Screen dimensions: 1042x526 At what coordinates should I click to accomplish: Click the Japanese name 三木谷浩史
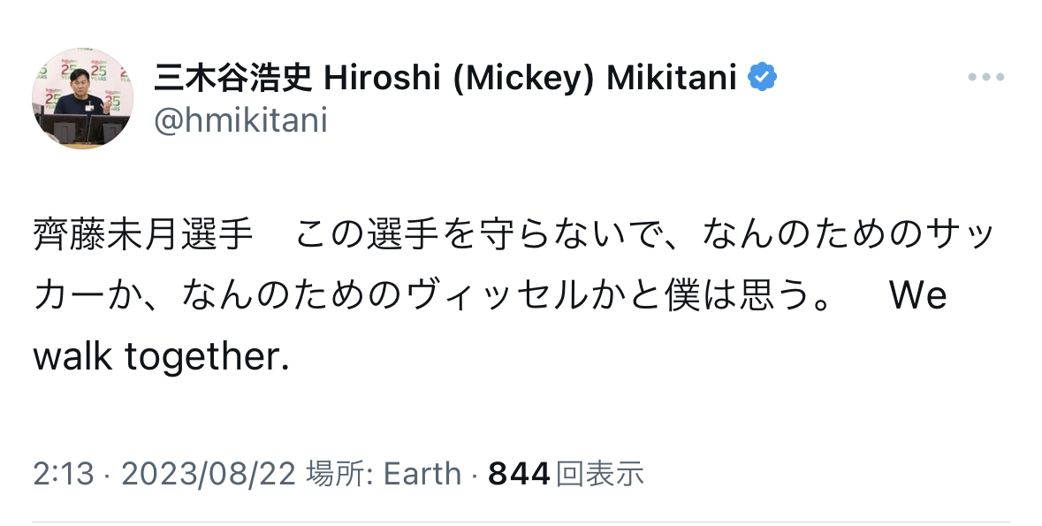point(233,78)
